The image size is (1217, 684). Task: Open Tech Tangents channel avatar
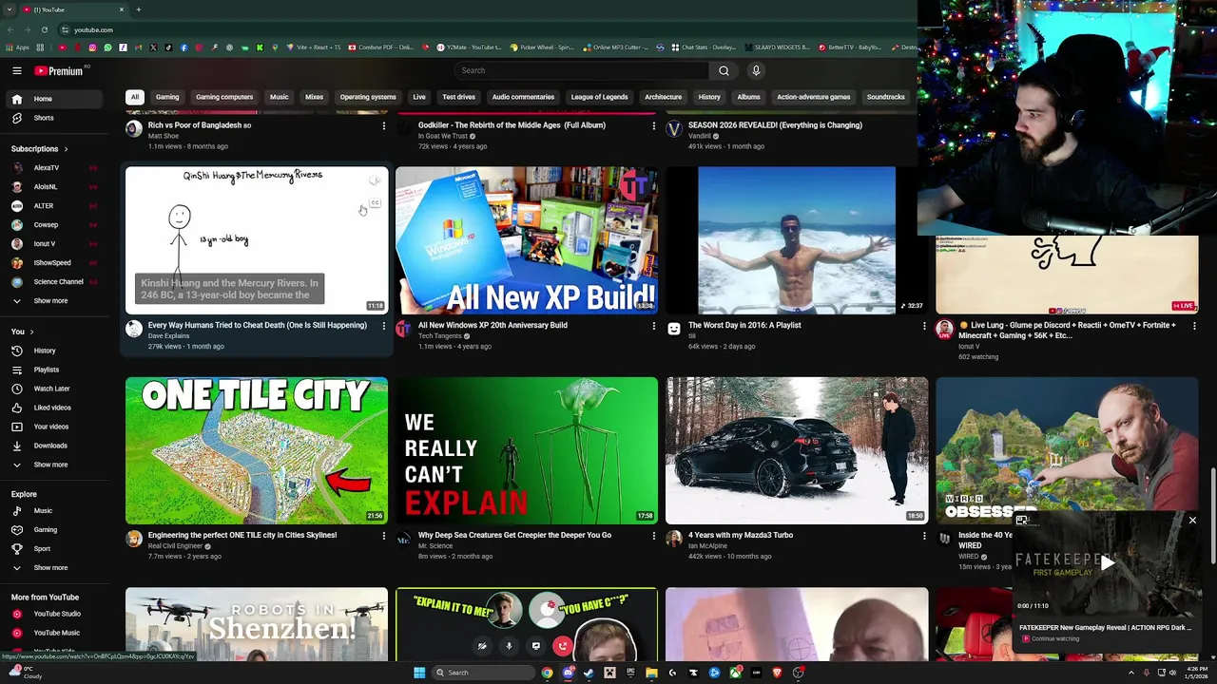click(x=403, y=329)
